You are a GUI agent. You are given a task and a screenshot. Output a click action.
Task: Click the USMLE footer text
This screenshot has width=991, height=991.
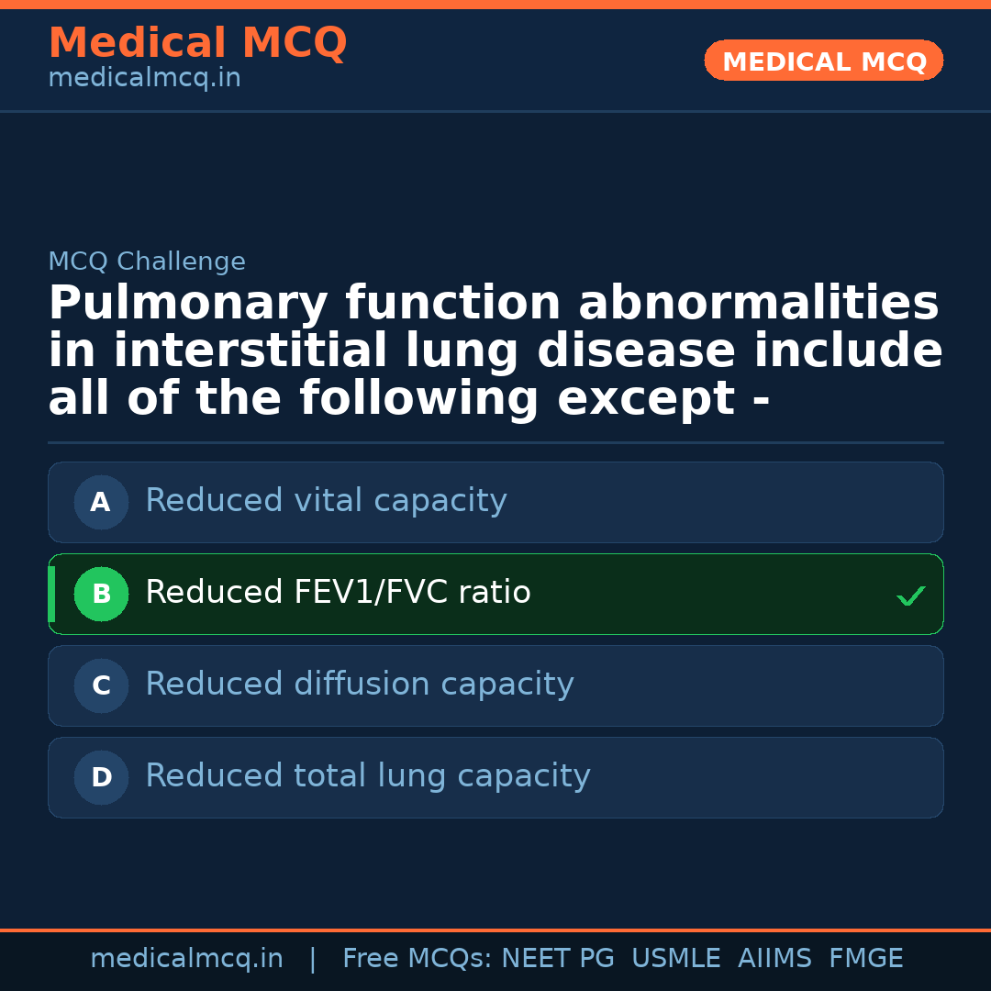click(x=675, y=959)
